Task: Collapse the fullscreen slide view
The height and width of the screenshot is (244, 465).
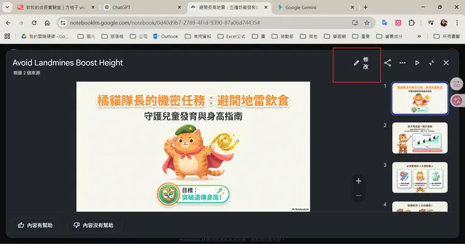Action: point(432,63)
